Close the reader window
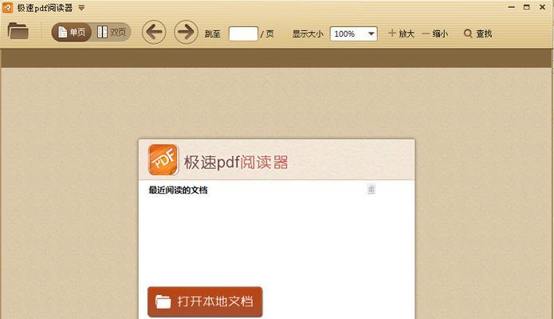554x319 pixels. (x=542, y=7)
